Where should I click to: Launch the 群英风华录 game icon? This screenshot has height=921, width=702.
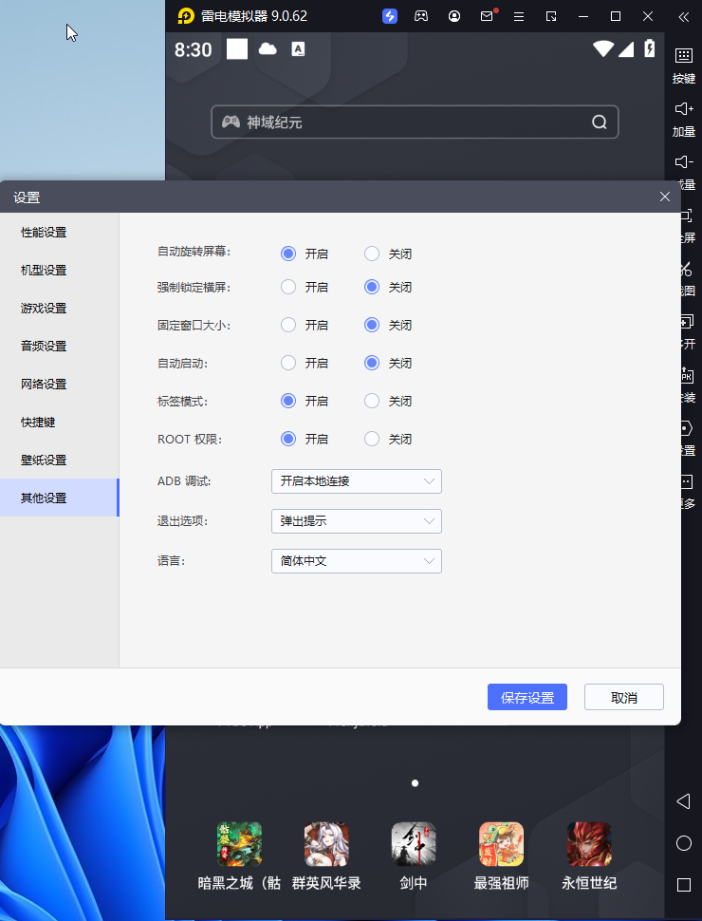click(326, 844)
